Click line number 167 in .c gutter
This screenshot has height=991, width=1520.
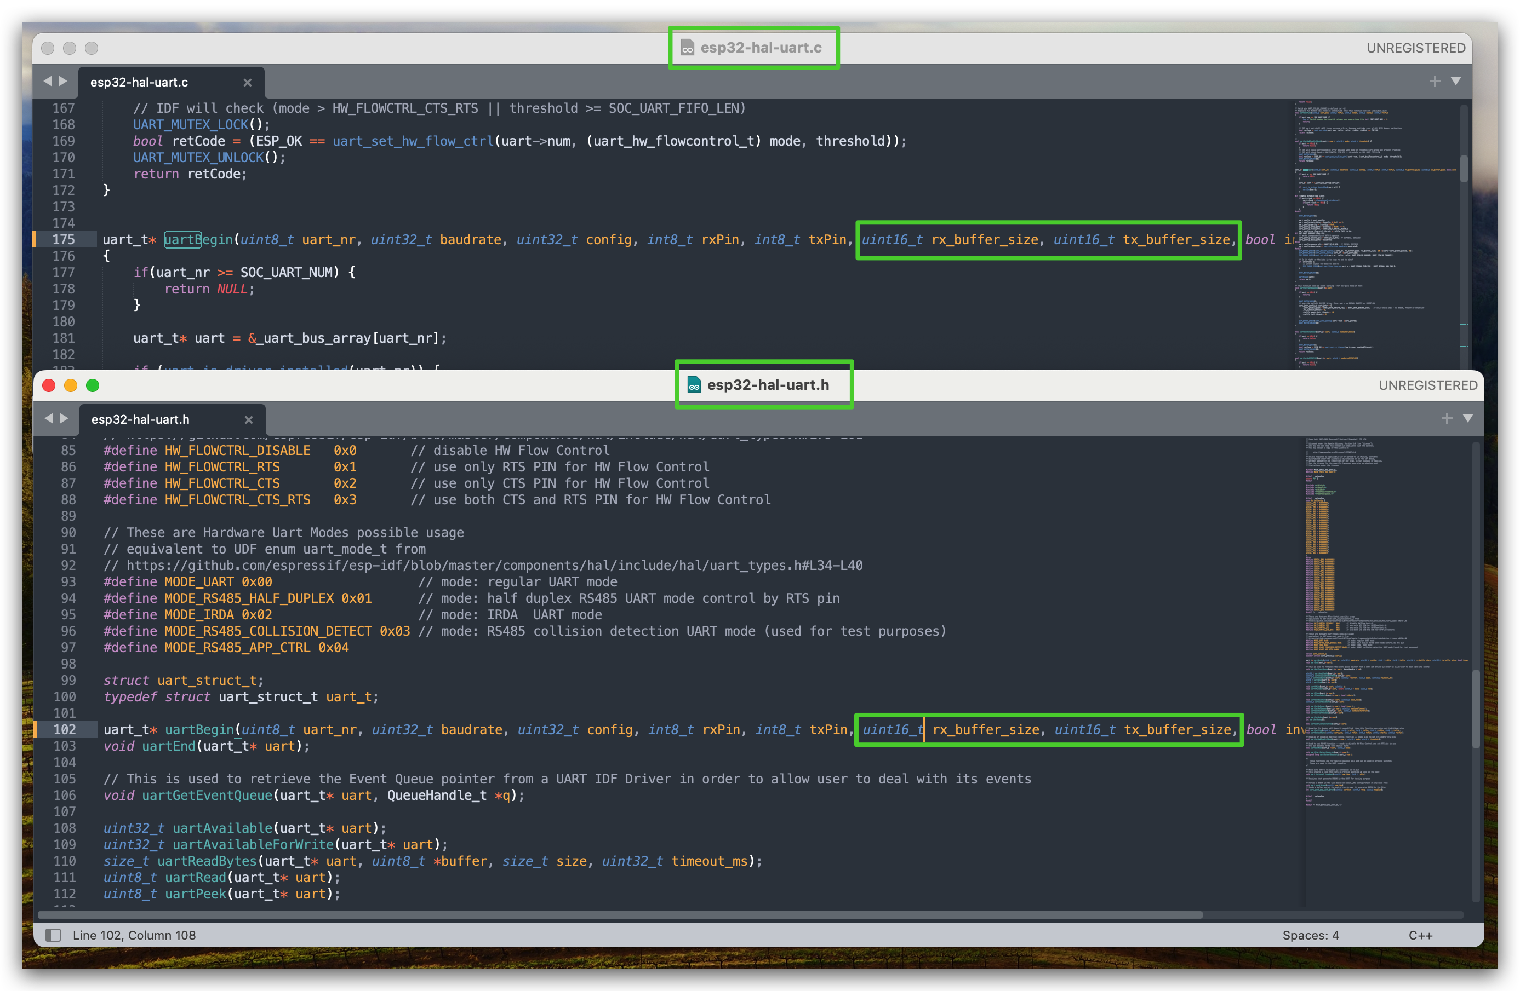pos(63,108)
